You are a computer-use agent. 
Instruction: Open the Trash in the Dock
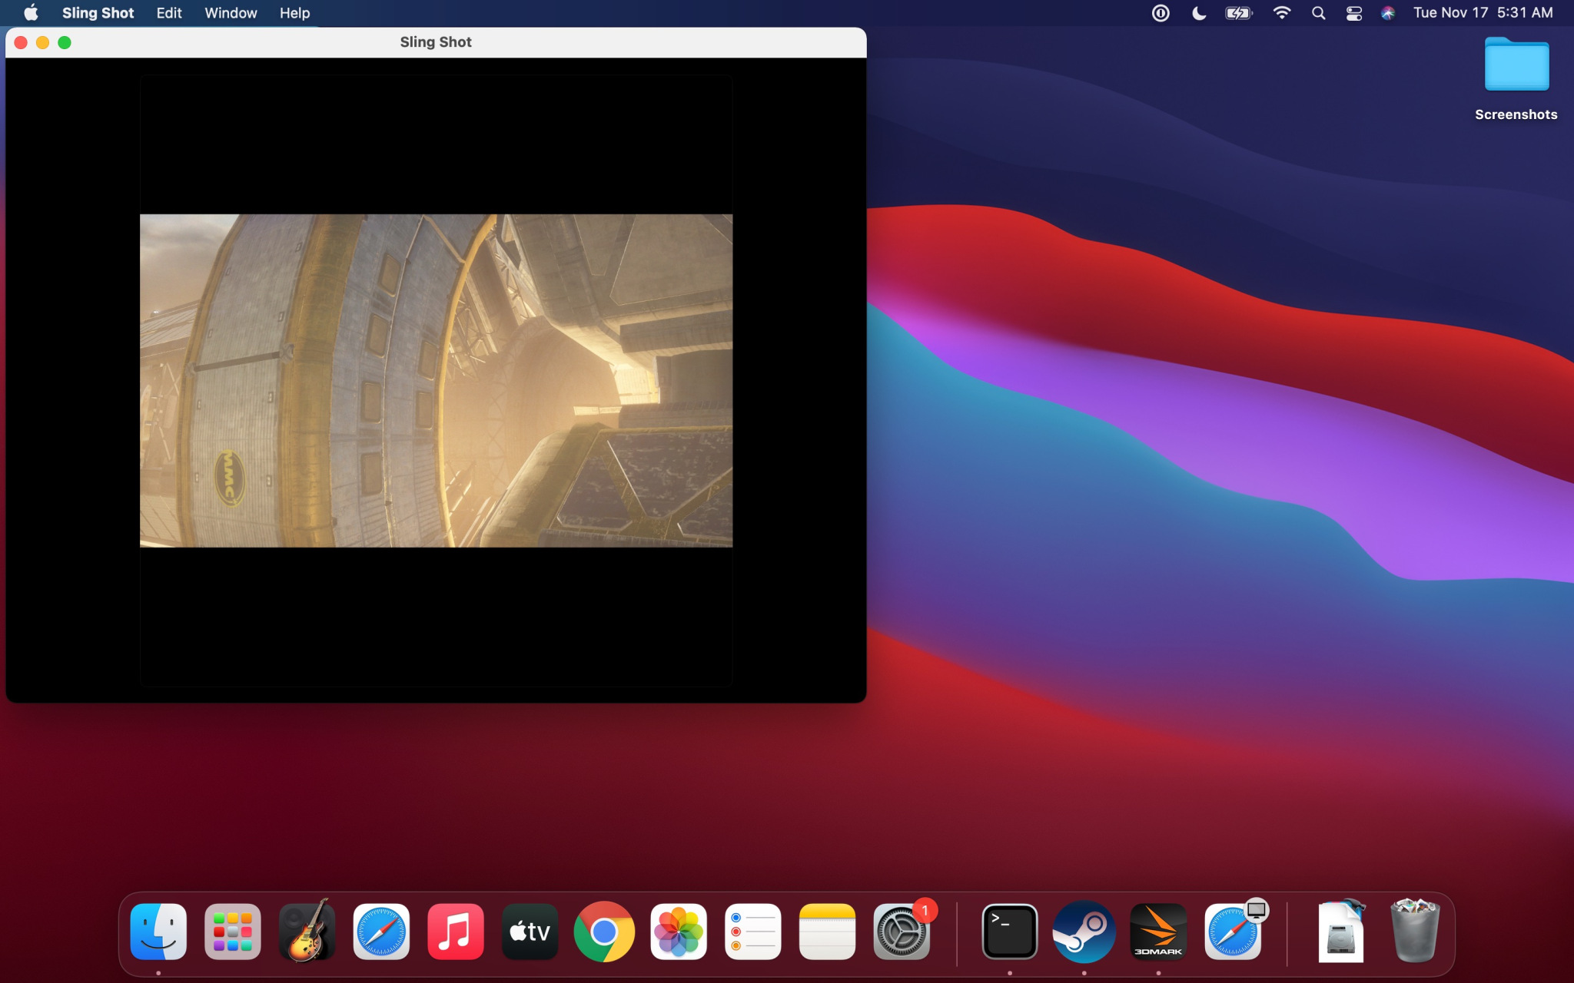coord(1414,932)
